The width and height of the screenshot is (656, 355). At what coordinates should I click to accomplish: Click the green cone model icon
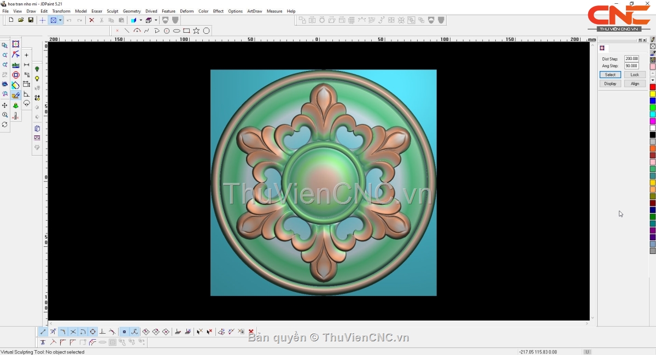16,105
